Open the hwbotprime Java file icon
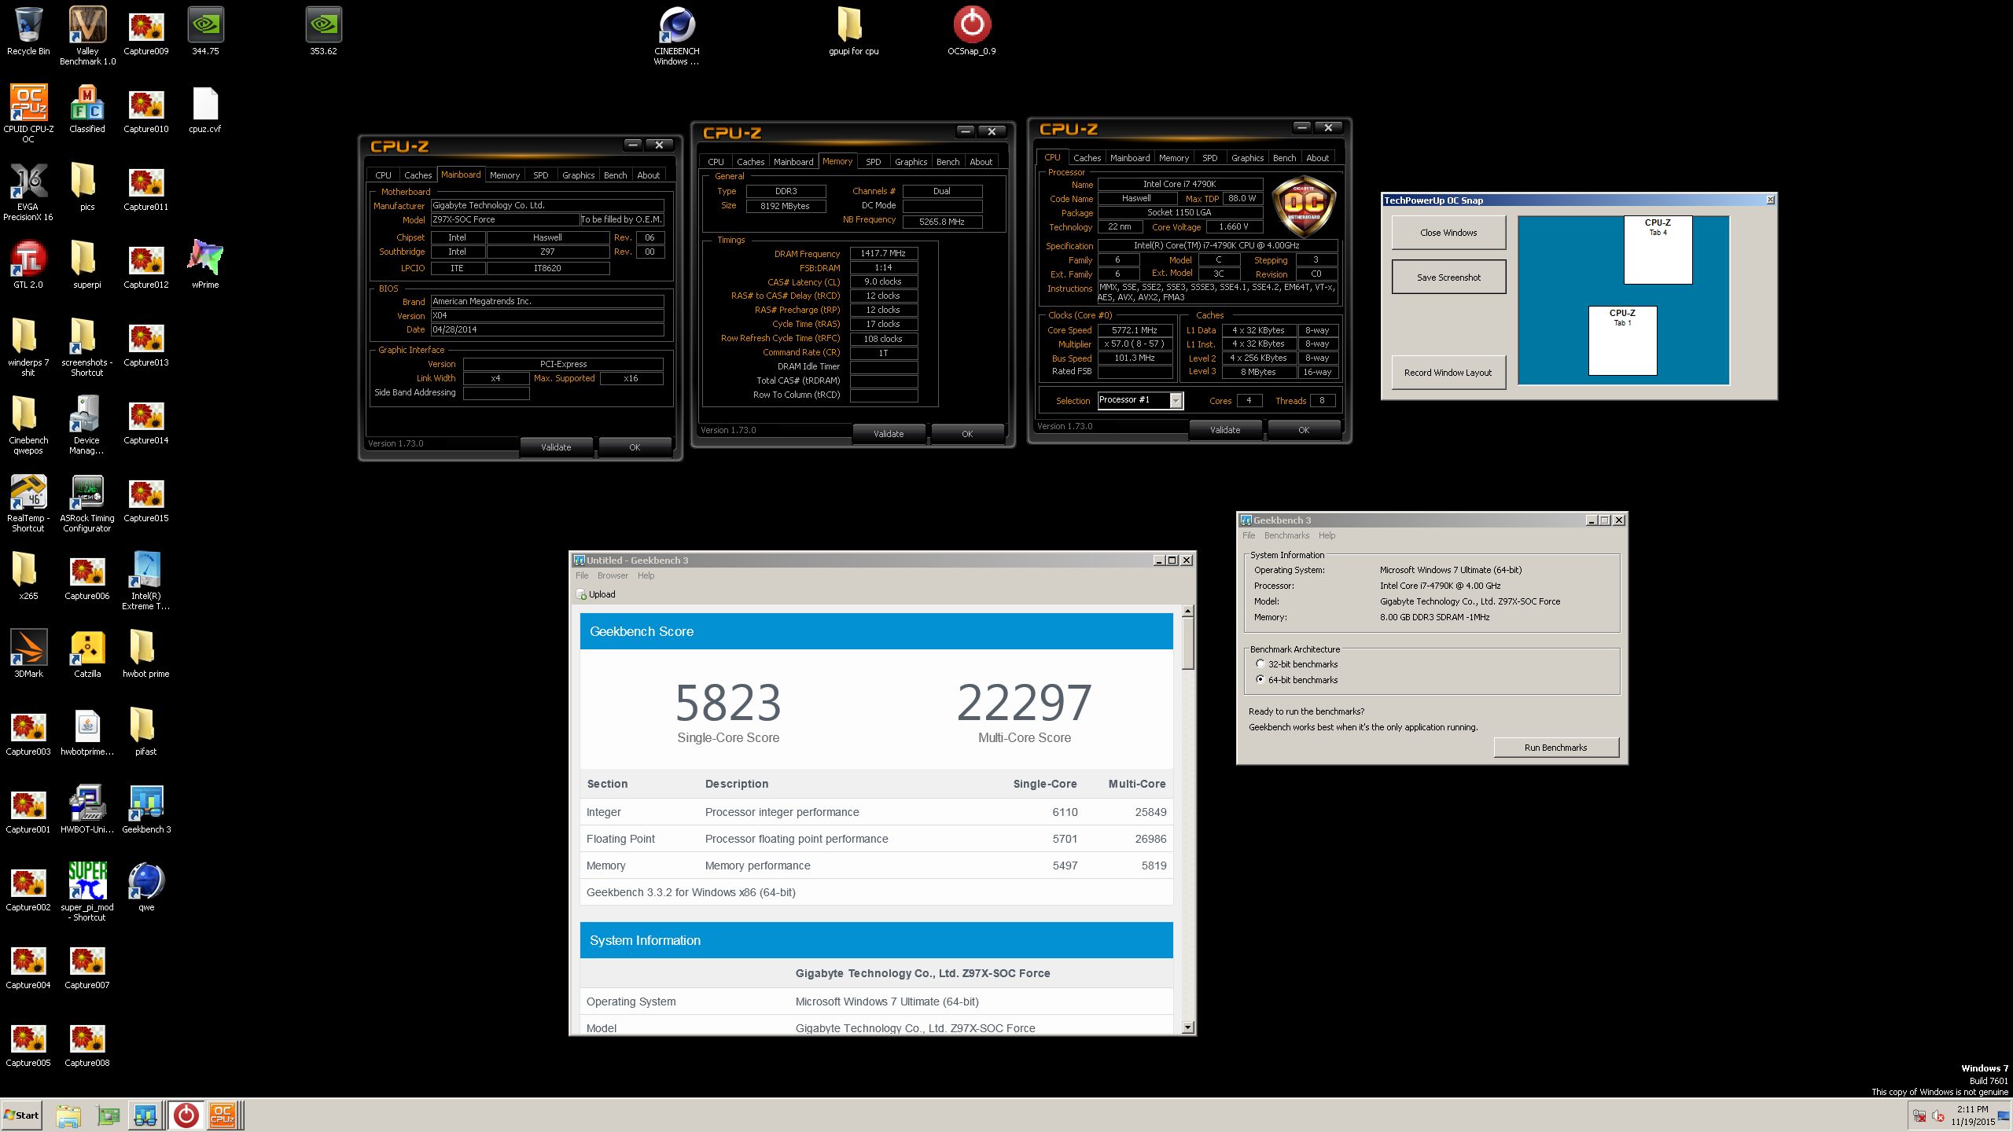Viewport: 2013px width, 1132px height. [87, 731]
